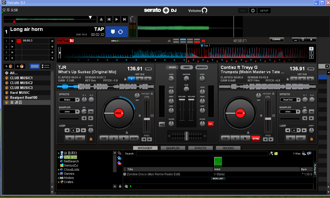Click left deck pitch fader handle
The width and height of the screenshot is (330, 198).
pos(147,119)
